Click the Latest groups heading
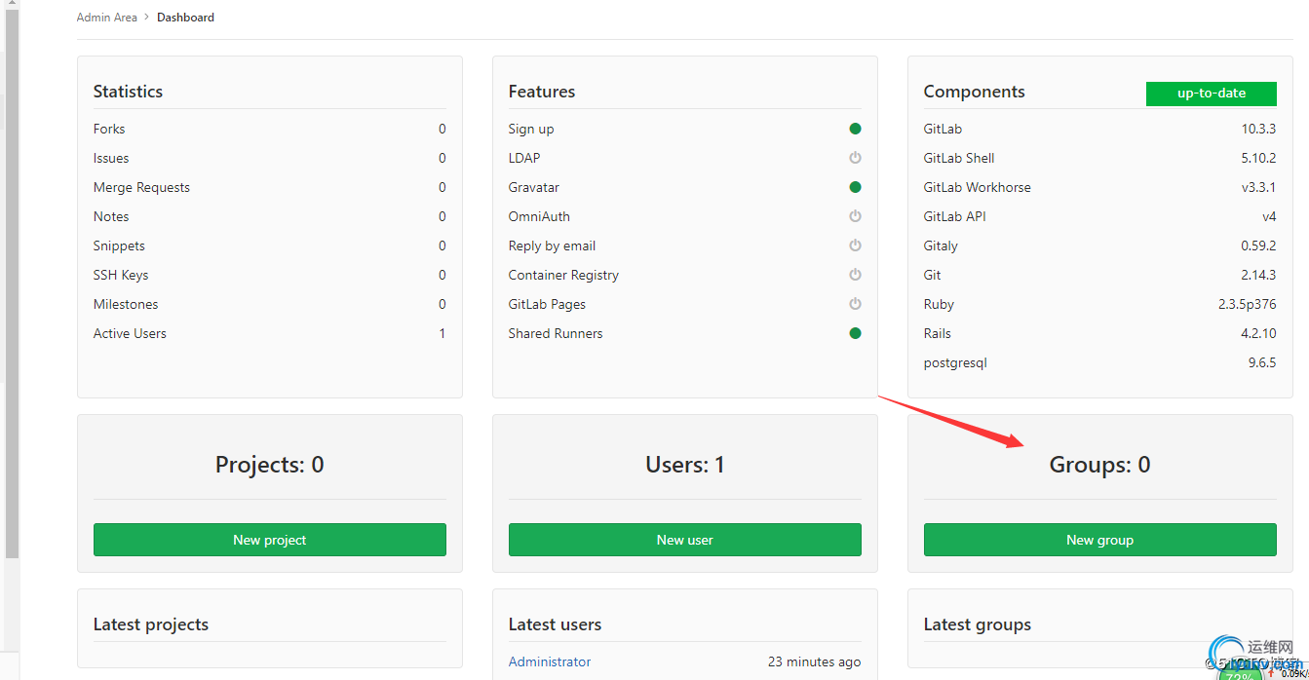1309x680 pixels. (978, 624)
